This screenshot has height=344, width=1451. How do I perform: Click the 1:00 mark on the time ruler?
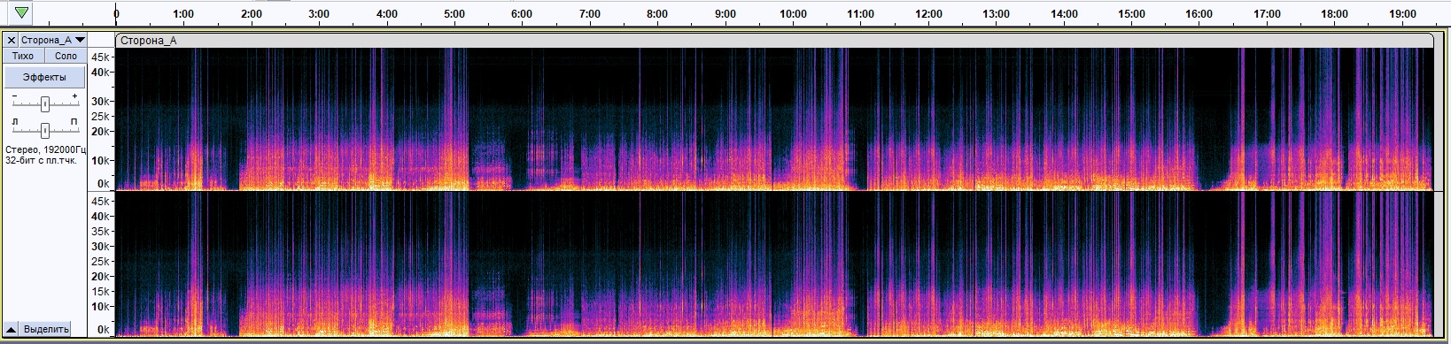(183, 14)
